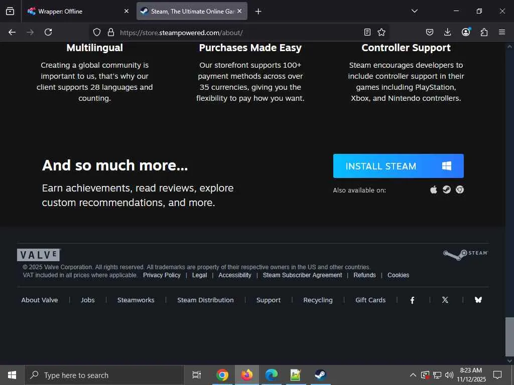This screenshot has height=385, width=514.
Task: Visit the Support footer link
Action: pos(269,300)
